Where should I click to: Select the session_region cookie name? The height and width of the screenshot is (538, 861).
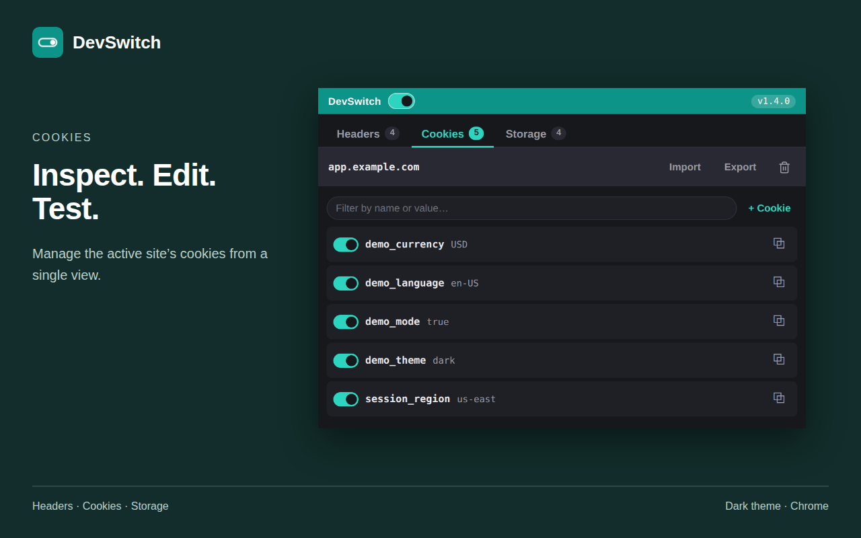coord(408,399)
